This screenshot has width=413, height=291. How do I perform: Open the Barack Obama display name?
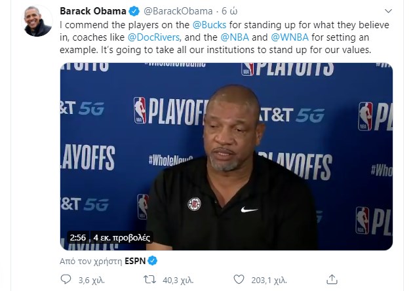(92, 11)
